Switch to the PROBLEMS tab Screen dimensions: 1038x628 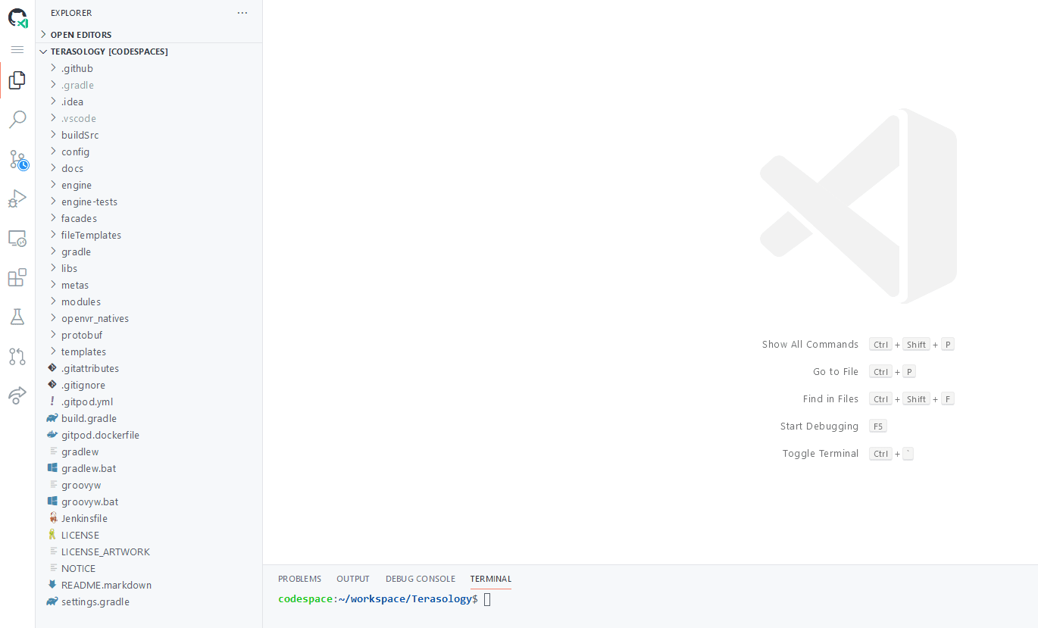click(299, 578)
